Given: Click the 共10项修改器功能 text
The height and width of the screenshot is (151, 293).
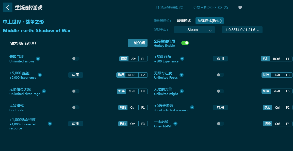Looking at the screenshot, I should (168, 8).
